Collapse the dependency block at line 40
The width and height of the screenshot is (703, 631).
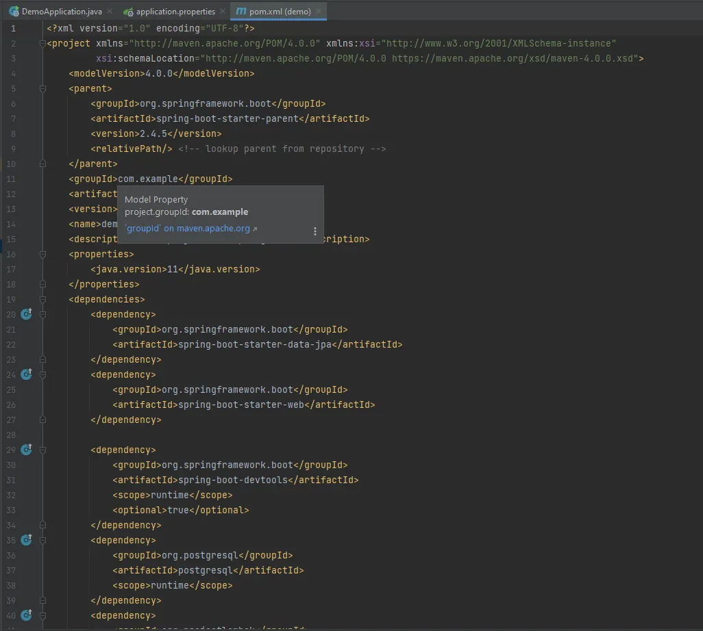point(42,615)
